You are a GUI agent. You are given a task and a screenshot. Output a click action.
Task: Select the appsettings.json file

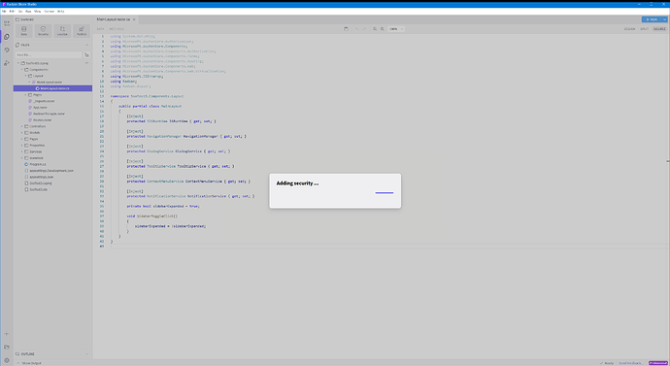pyautogui.click(x=42, y=177)
